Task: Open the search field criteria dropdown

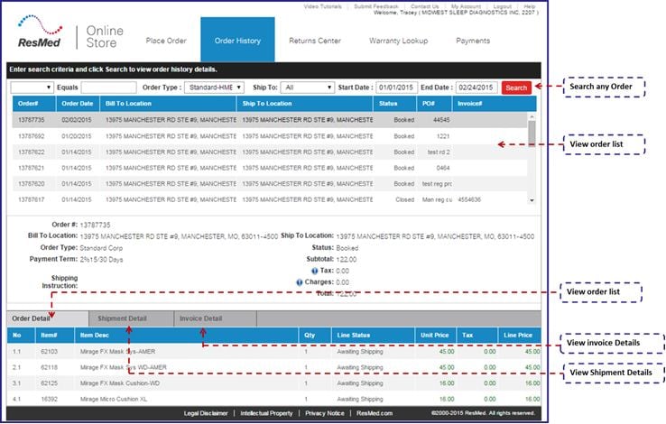Action: (32, 88)
